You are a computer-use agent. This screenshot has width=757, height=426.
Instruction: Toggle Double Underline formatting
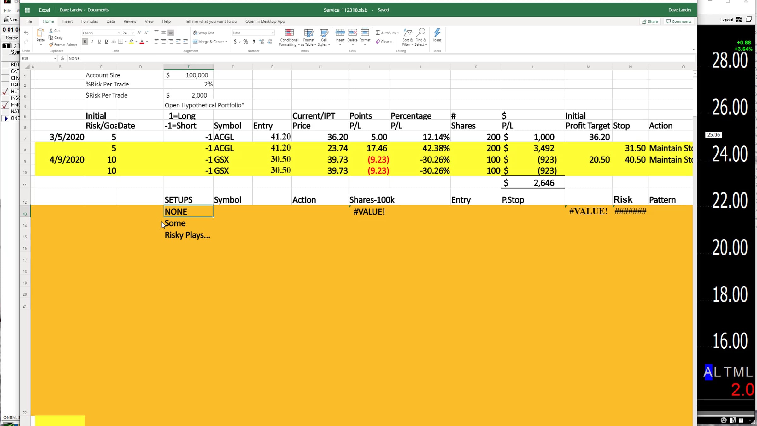[x=106, y=42]
